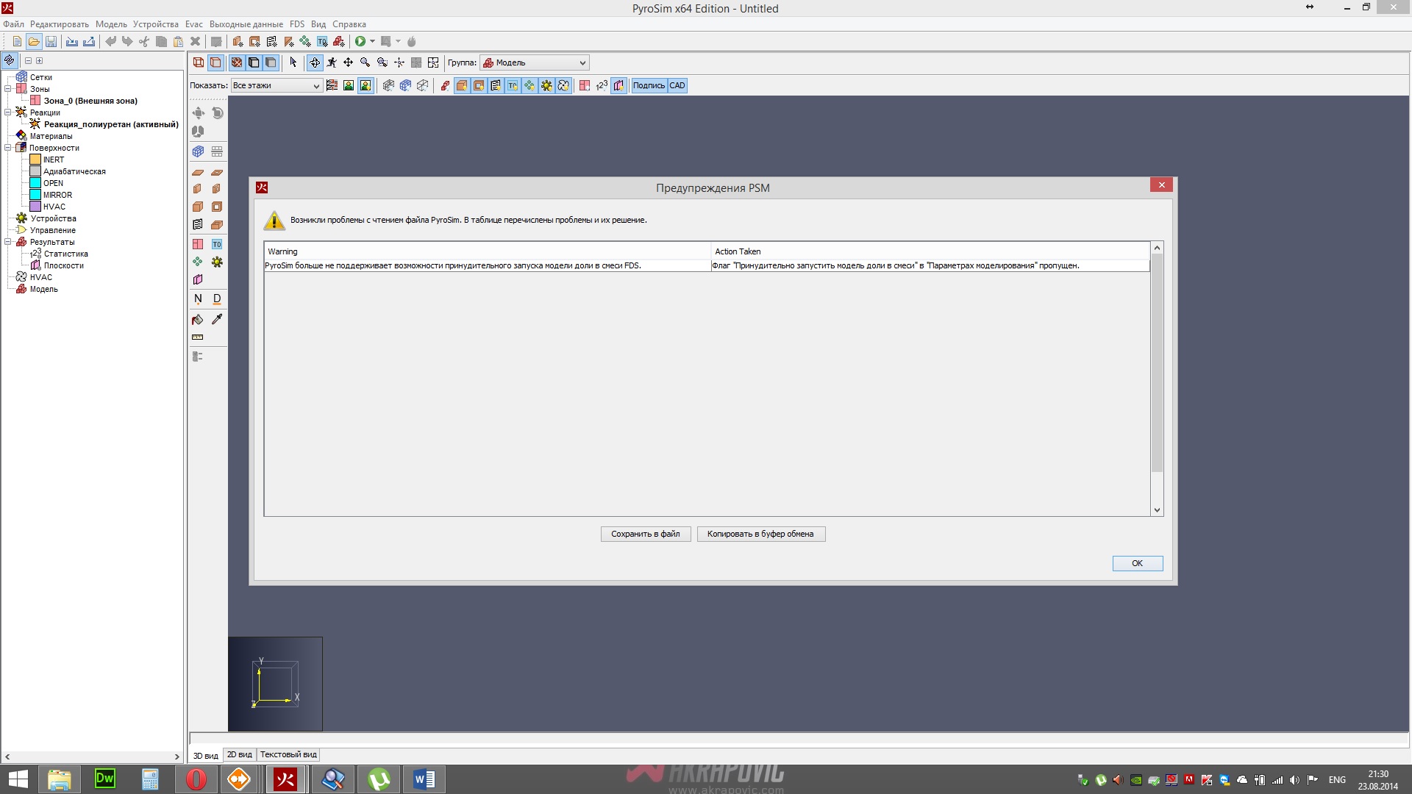Click the Undo arrow in toolbar
Image resolution: width=1412 pixels, height=794 pixels.
[110, 42]
